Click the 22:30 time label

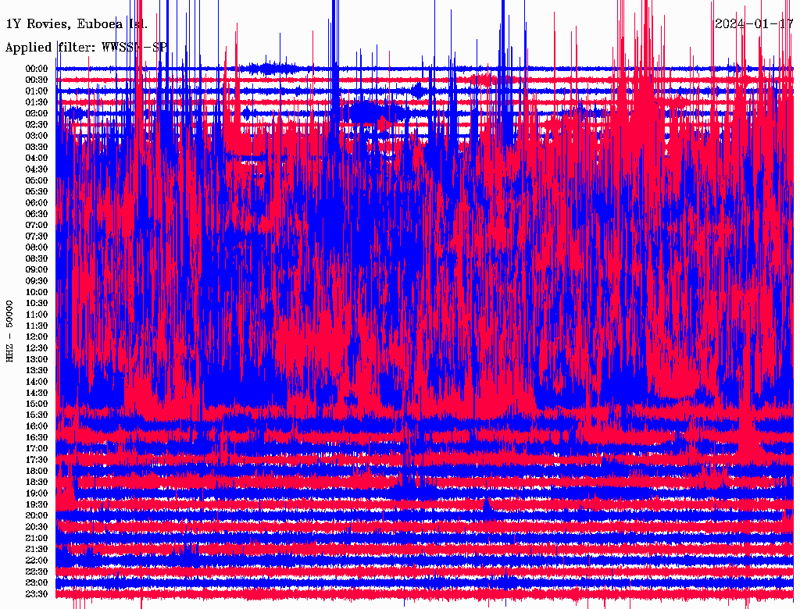[37, 572]
